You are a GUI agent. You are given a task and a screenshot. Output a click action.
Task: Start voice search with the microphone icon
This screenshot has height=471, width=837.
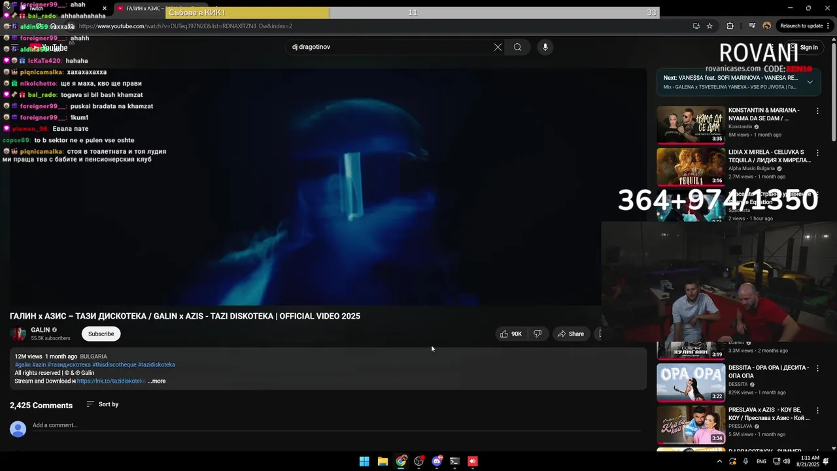pos(545,47)
